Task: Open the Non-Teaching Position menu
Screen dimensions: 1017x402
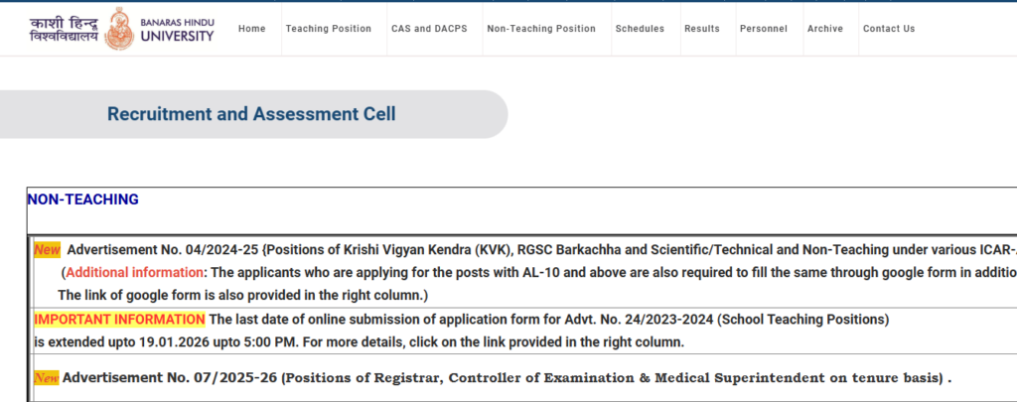Action: point(541,29)
